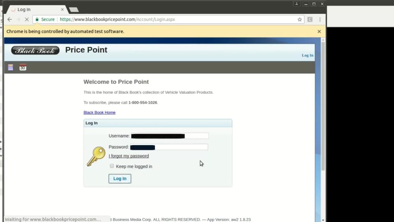394x222 pixels.
Task: Click the green Secure padlock
Action: pyautogui.click(x=37, y=19)
